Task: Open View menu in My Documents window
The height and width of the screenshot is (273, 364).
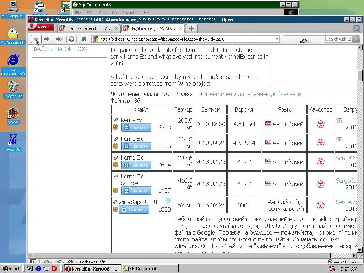Action: (102, 13)
